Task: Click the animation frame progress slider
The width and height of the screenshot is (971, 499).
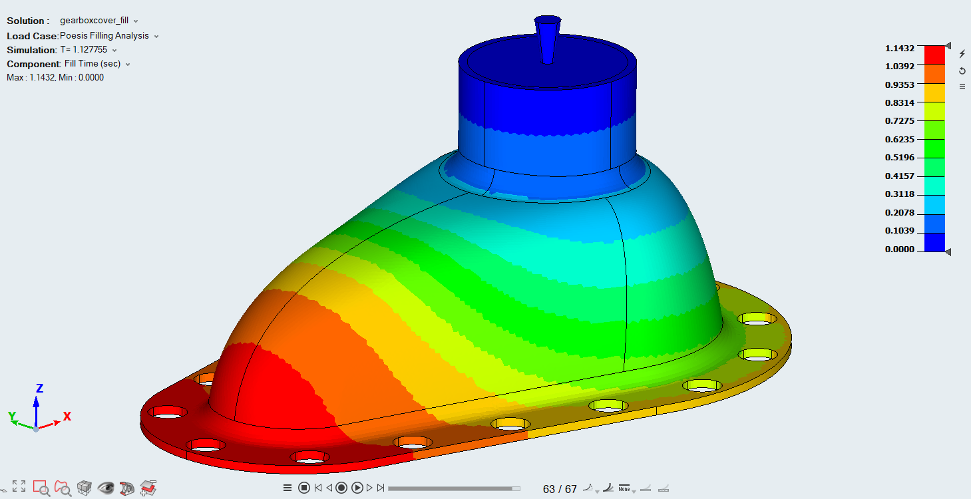Action: 454,488
